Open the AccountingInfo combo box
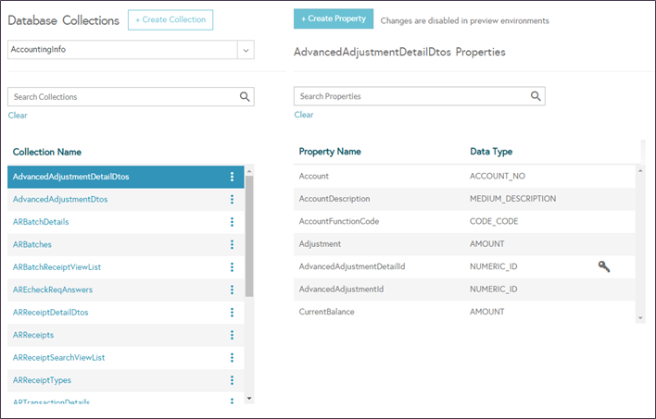The height and width of the screenshot is (419, 656). (131, 50)
